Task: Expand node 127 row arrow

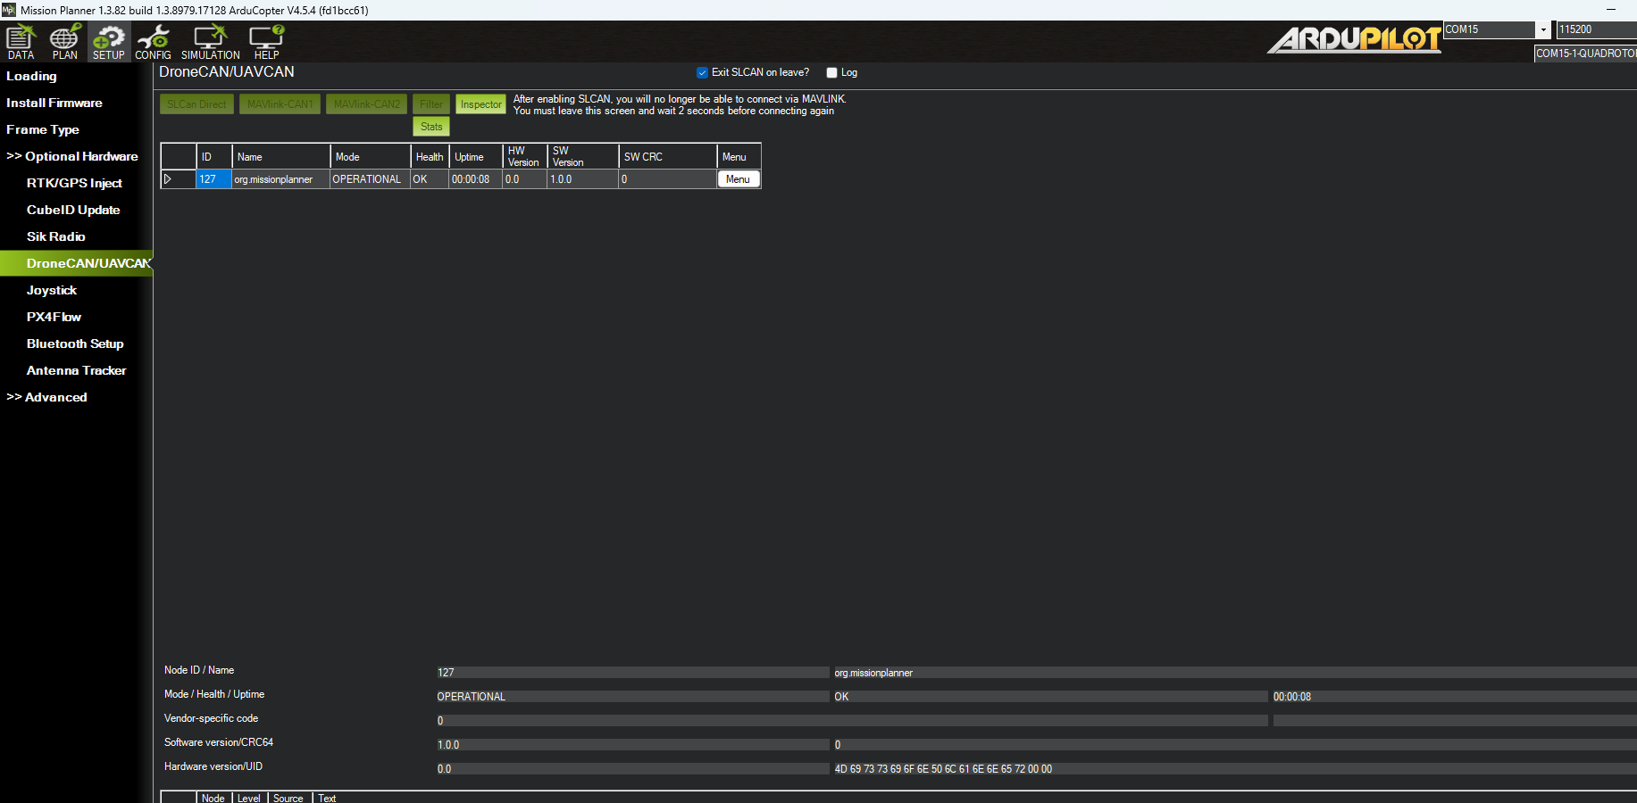Action: point(168,179)
